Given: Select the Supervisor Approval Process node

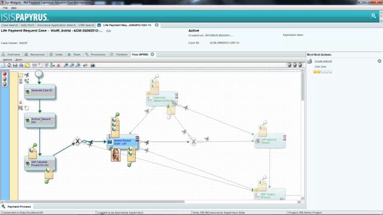Looking at the screenshot, I should (x=162, y=99).
